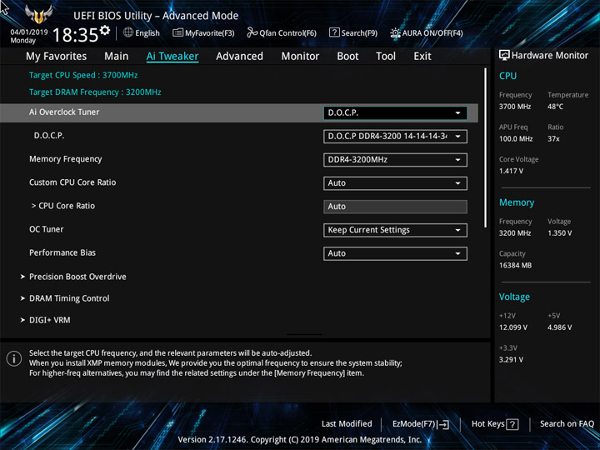Click the OC Tuner label
600x450 pixels.
point(47,229)
